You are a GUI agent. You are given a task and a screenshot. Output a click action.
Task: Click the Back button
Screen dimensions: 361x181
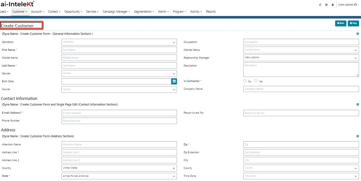coord(340,23)
